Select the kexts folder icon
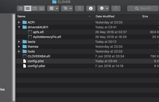This screenshot has width=159, height=102. [x=25, y=42]
